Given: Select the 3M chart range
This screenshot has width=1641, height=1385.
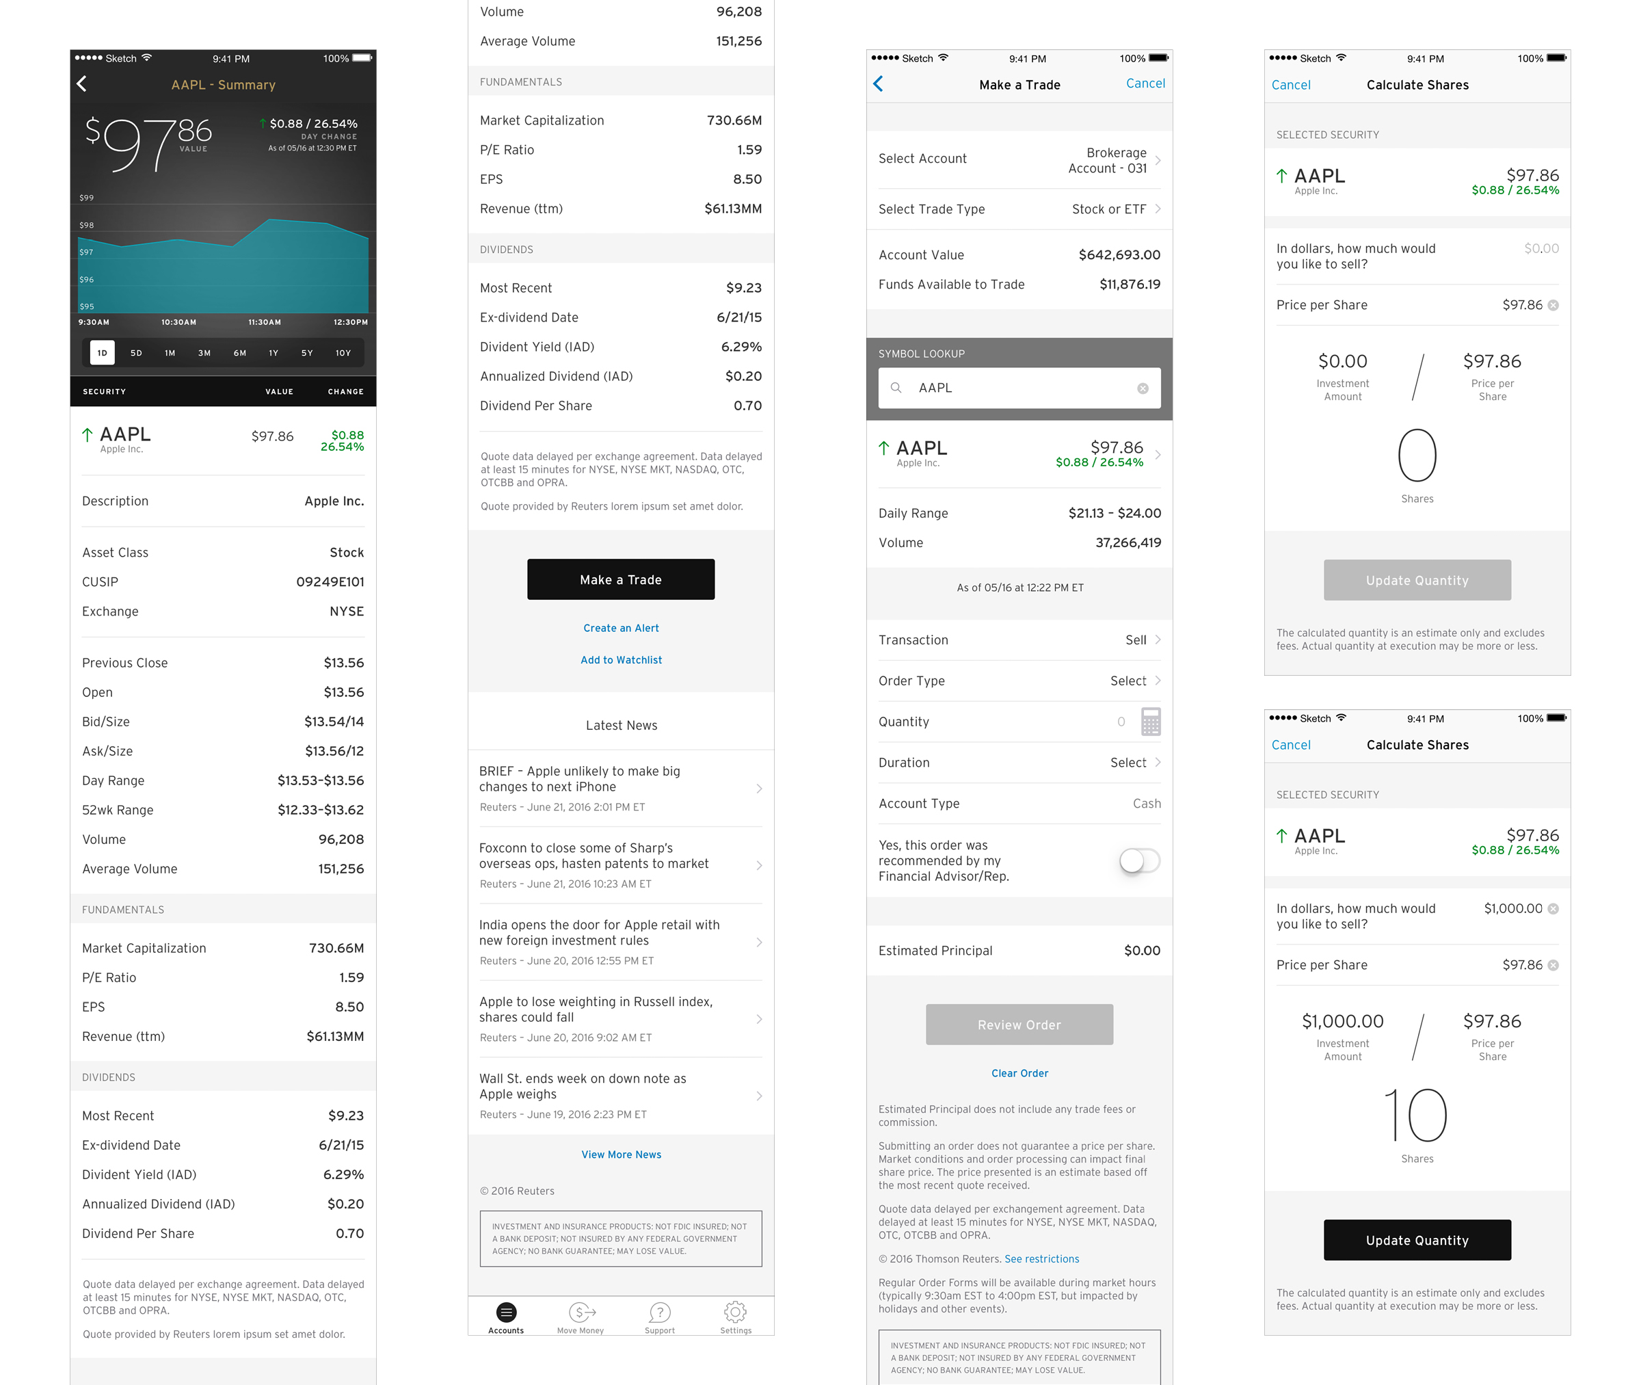Looking at the screenshot, I should coord(205,352).
